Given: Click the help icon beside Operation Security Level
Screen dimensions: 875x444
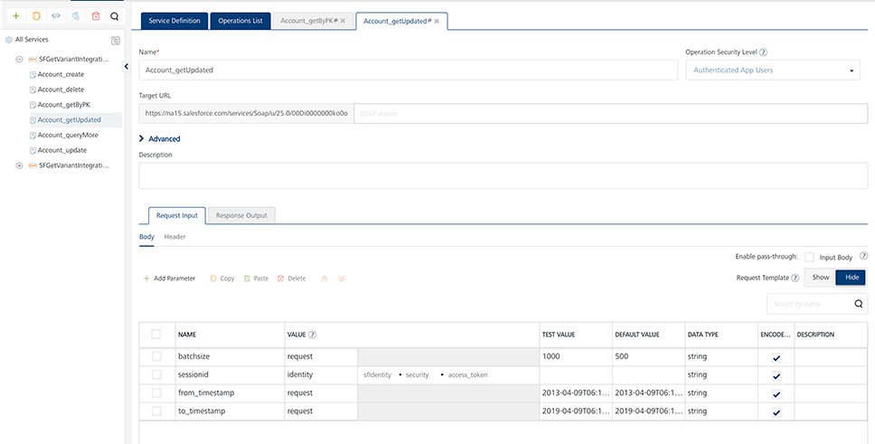Looking at the screenshot, I should pos(764,52).
